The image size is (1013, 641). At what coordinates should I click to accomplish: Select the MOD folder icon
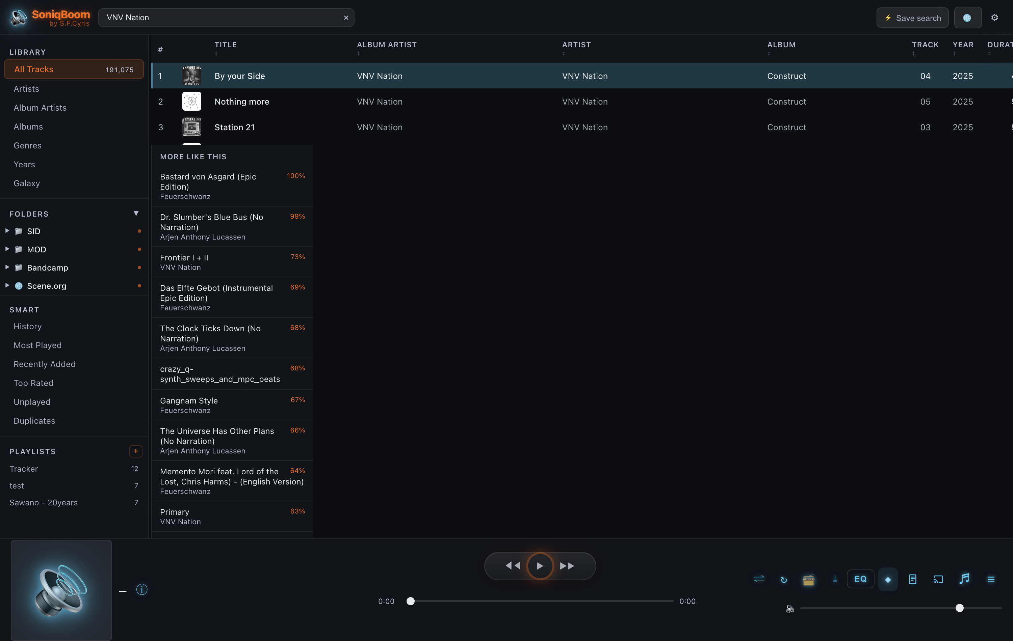tap(19, 249)
